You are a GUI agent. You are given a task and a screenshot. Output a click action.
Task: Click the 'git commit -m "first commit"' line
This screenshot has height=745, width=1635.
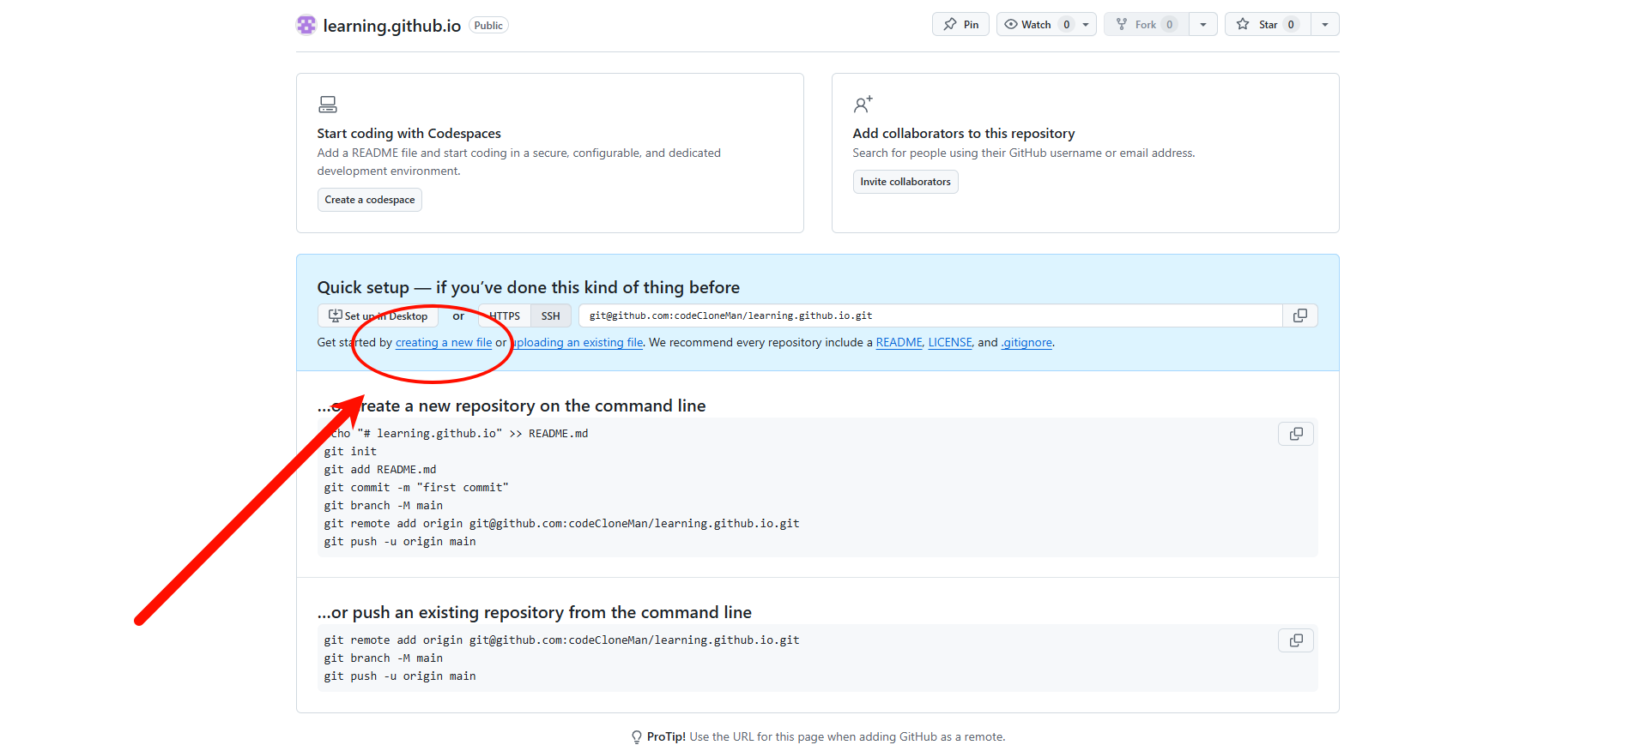pos(416,487)
